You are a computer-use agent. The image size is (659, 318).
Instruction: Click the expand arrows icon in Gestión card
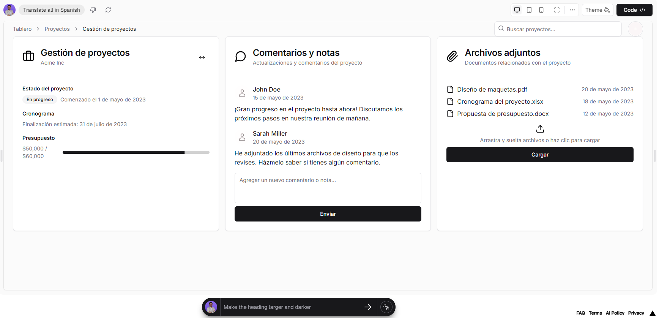click(202, 57)
